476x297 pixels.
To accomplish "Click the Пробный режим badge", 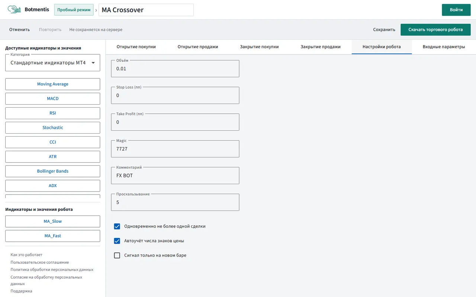I will click(x=74, y=10).
